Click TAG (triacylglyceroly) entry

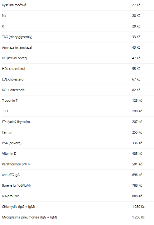(78, 37)
